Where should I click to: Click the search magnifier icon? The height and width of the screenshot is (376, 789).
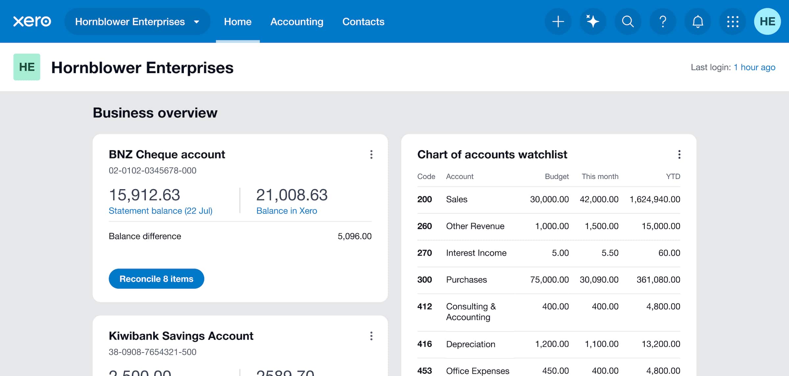coord(628,22)
